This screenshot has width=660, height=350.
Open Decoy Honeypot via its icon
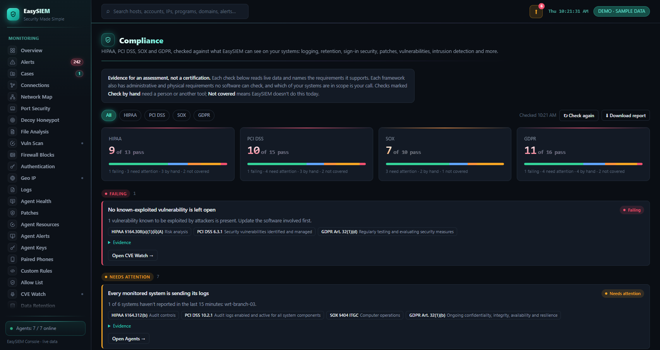click(x=13, y=120)
